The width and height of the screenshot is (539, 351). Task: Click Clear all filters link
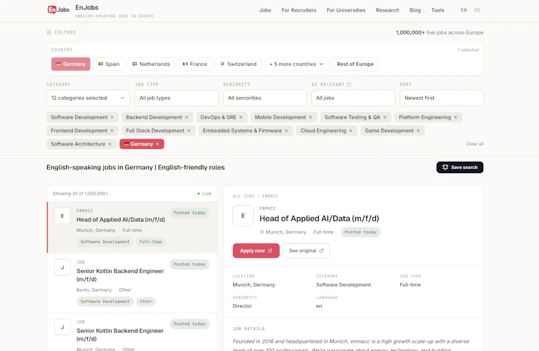475,144
